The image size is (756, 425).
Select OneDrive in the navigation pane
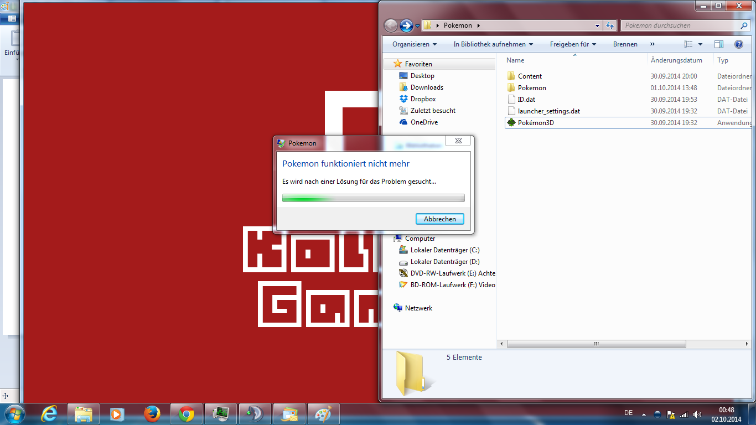tap(423, 122)
